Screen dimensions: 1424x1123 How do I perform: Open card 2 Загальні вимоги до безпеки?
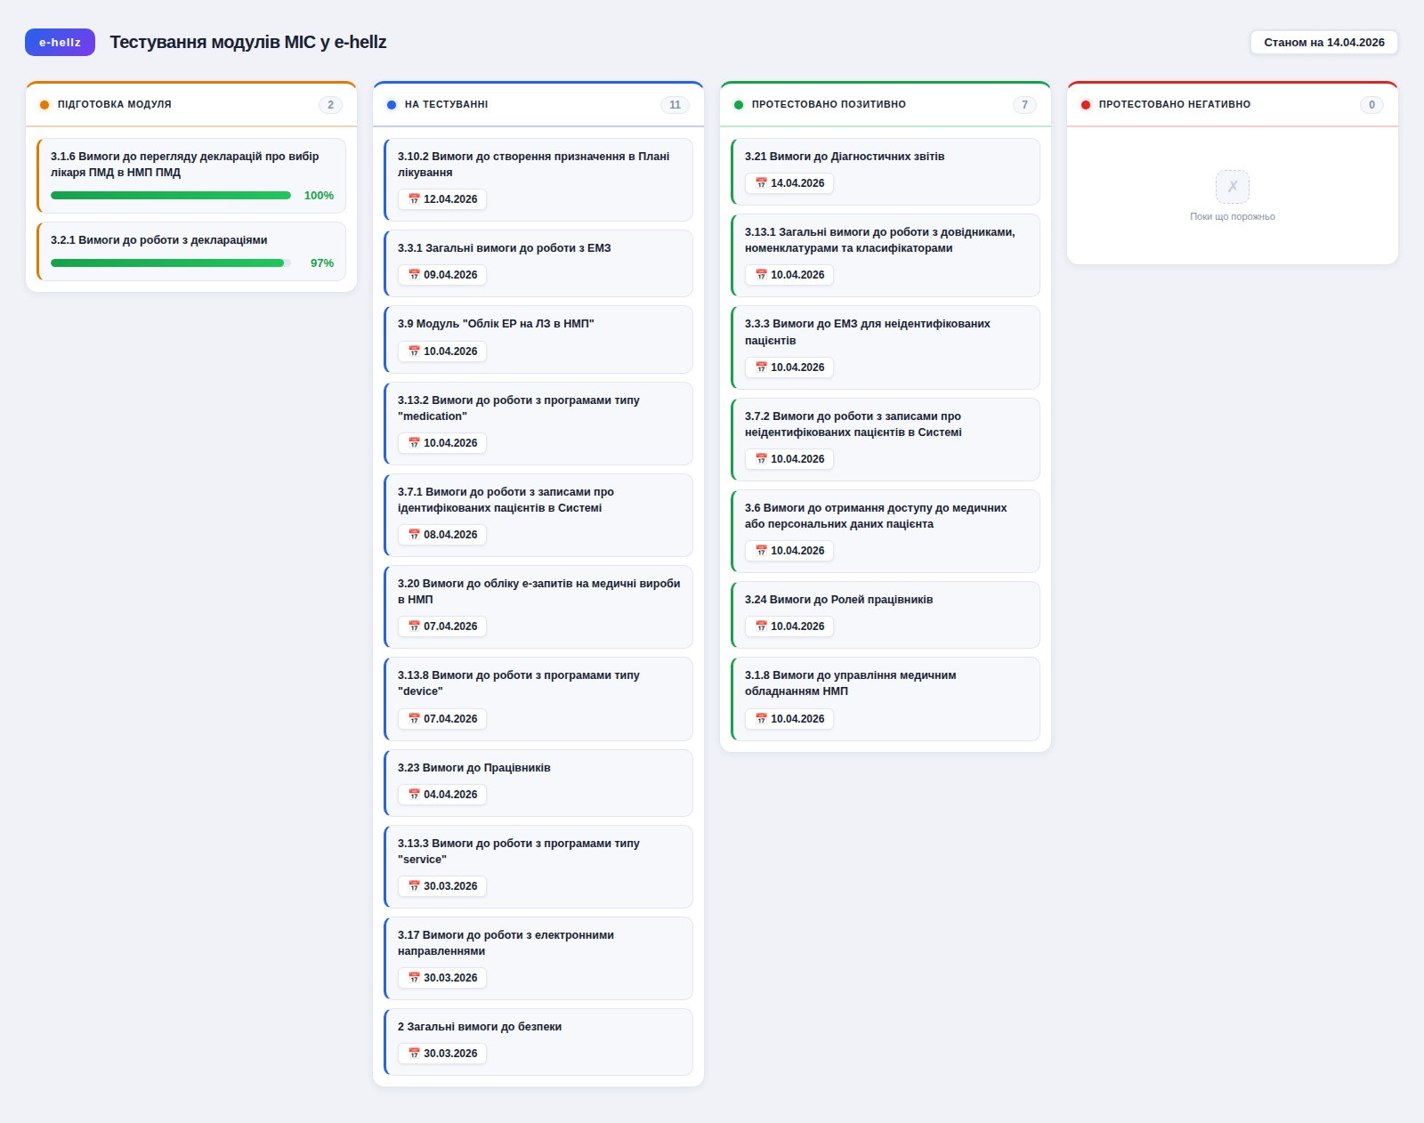coord(538,1039)
